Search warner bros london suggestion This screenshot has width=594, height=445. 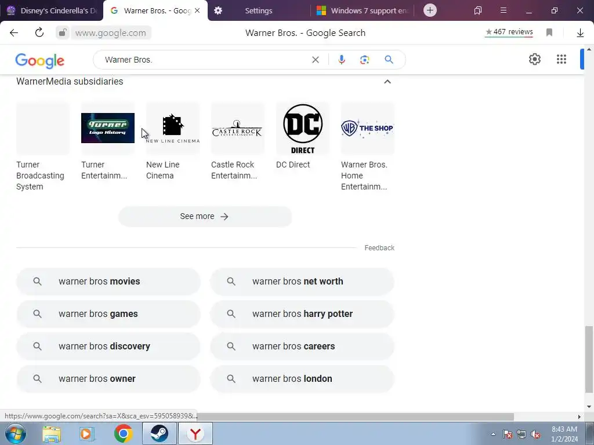302,379
